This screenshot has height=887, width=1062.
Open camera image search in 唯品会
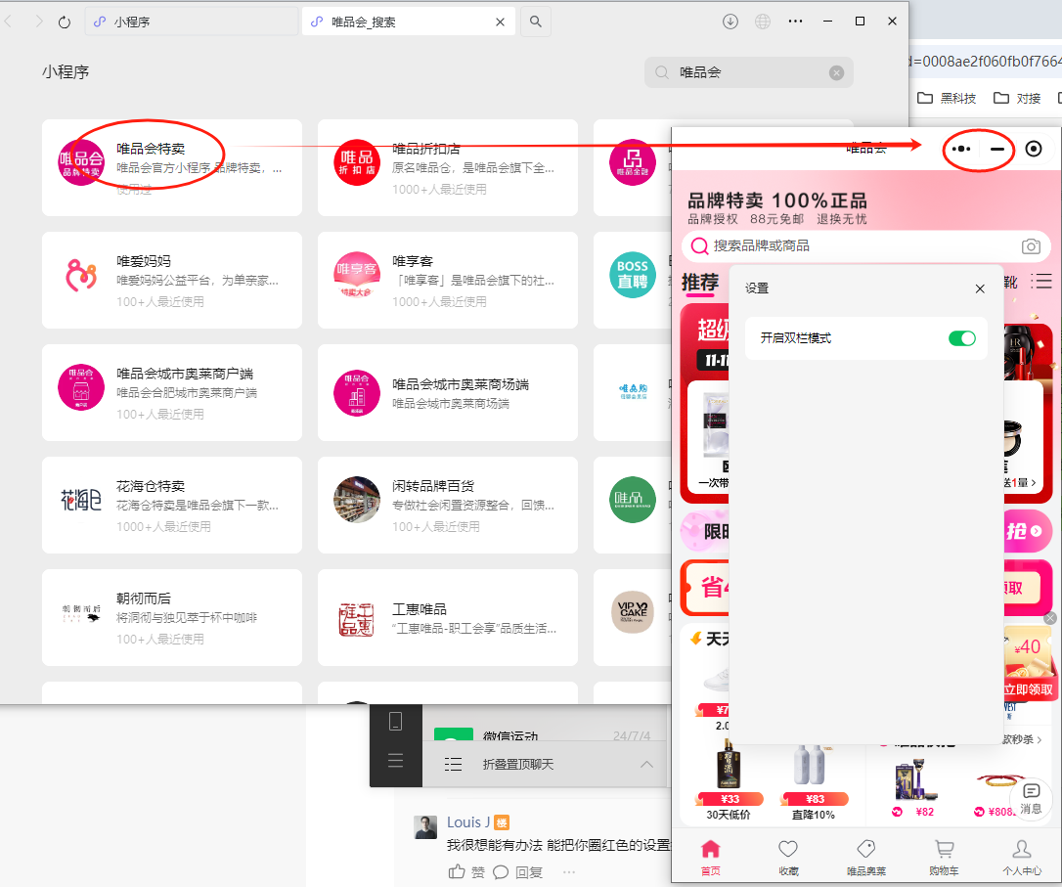coord(1031,245)
